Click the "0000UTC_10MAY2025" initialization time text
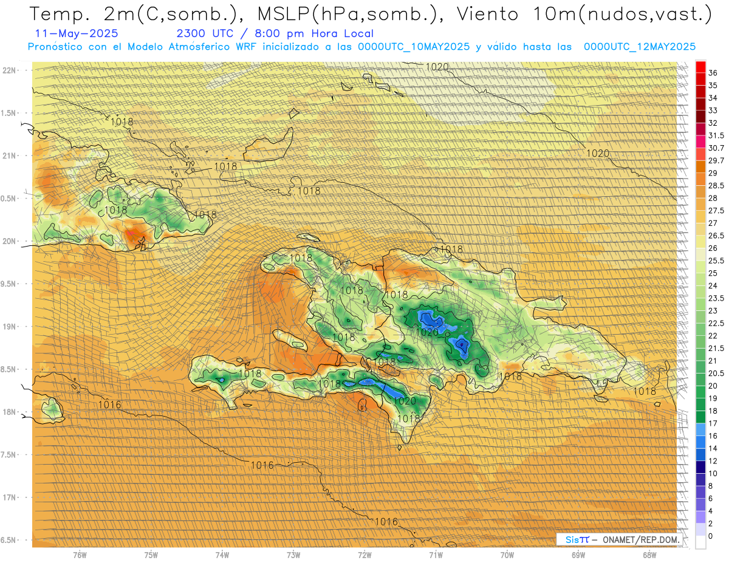This screenshot has height=563, width=729. pyautogui.click(x=414, y=47)
